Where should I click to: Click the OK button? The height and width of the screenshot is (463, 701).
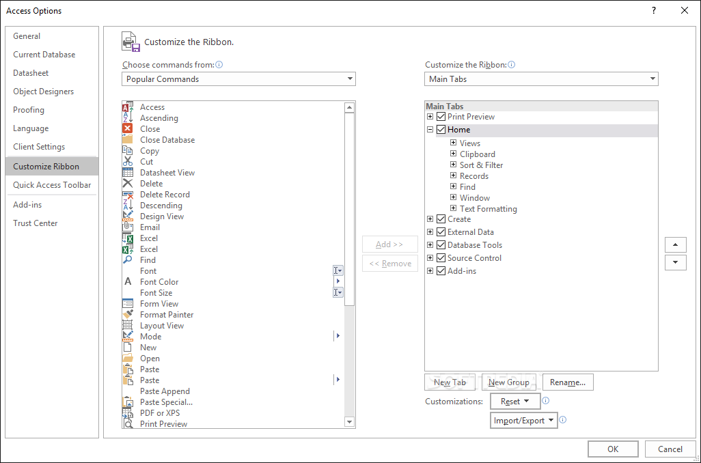tap(613, 449)
